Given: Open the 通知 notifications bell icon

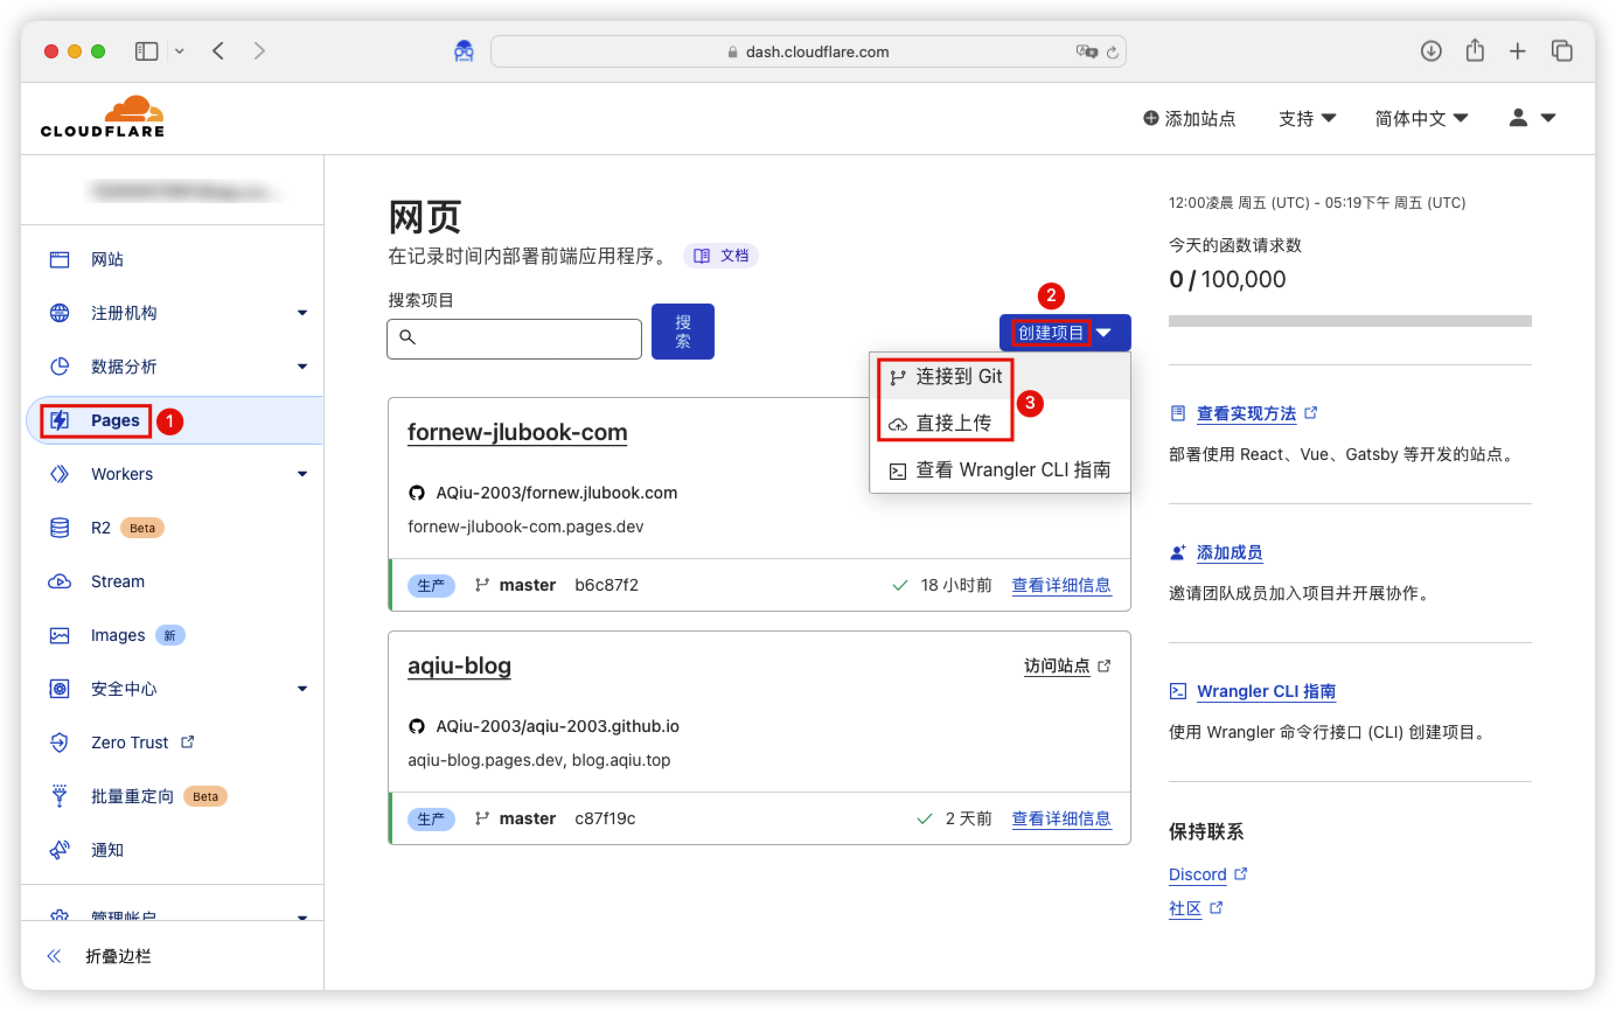Looking at the screenshot, I should tap(60, 849).
